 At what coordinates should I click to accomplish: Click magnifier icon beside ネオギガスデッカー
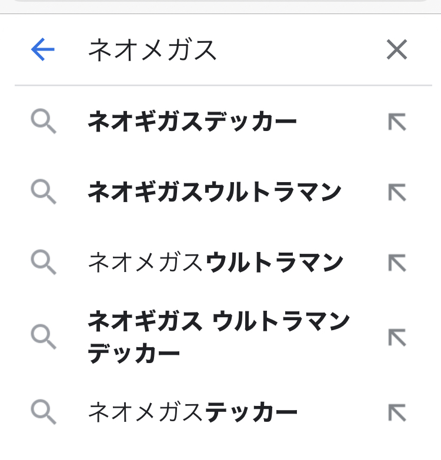pyautogui.click(x=44, y=122)
